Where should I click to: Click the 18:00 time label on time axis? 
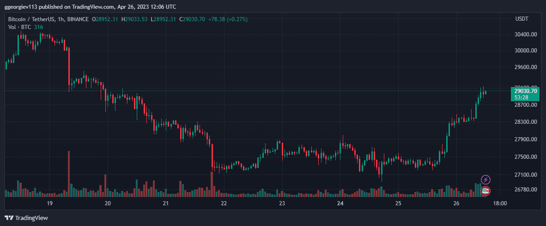tap(500, 203)
